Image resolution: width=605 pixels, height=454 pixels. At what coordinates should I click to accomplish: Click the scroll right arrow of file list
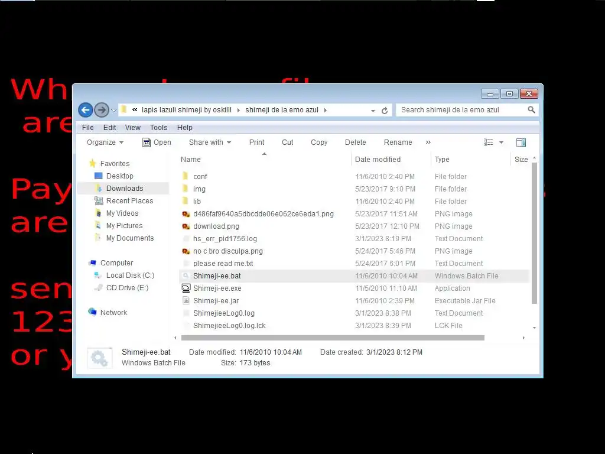[523, 338]
